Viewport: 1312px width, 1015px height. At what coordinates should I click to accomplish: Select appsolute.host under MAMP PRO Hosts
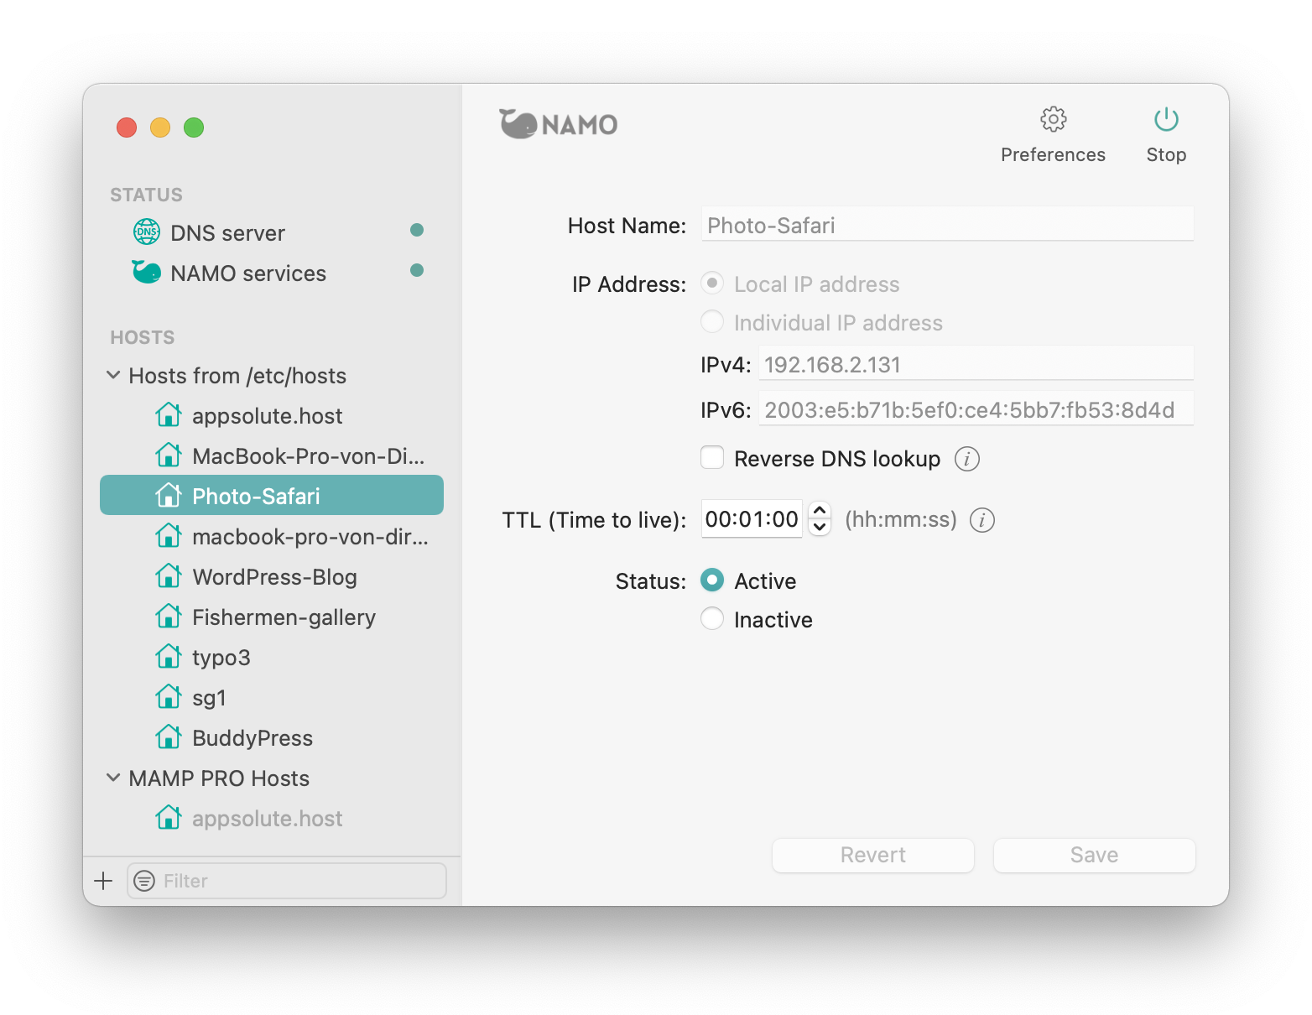pyautogui.click(x=272, y=818)
